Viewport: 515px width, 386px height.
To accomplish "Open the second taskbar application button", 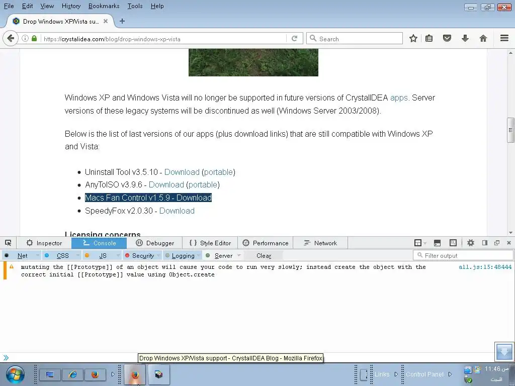I will (x=158, y=374).
